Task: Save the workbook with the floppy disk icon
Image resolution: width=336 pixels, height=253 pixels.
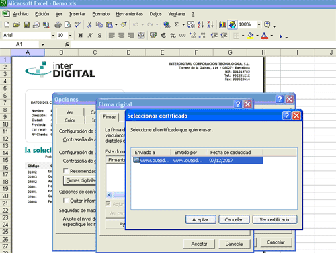Action: pos(26,24)
